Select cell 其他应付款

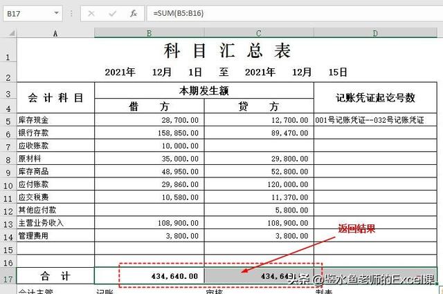coord(55,210)
